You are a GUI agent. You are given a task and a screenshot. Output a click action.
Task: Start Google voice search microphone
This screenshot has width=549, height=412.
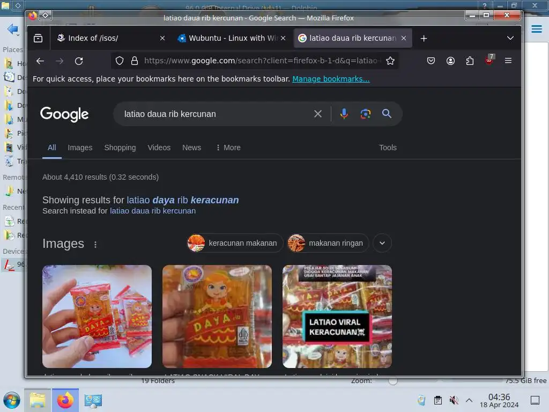pos(344,114)
